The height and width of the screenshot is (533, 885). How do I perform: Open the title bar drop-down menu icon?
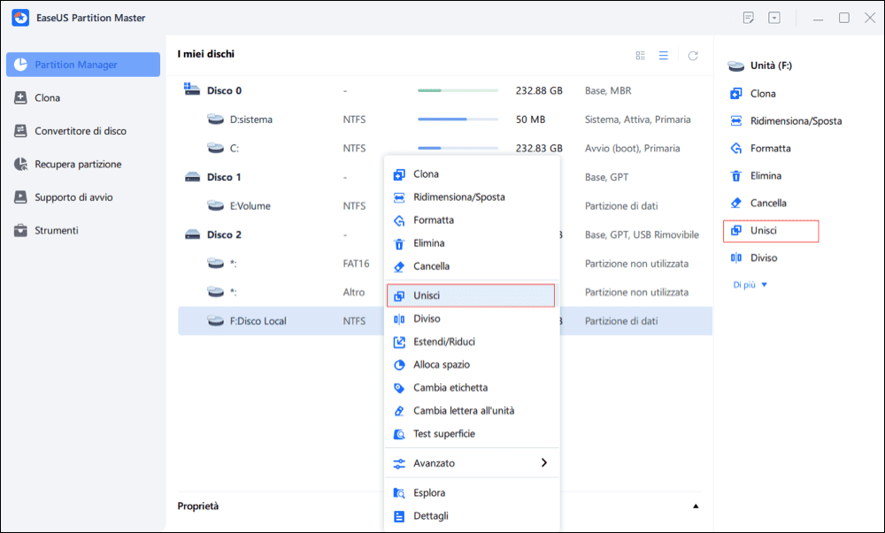[x=774, y=18]
